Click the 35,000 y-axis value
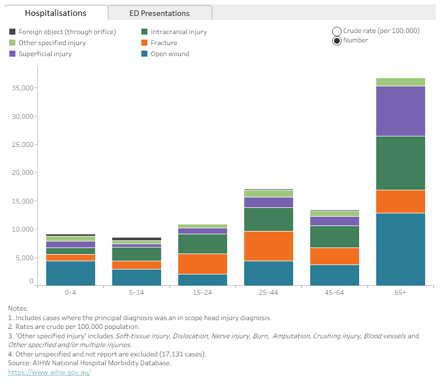Image resolution: width=440 pixels, height=385 pixels. pyautogui.click(x=23, y=88)
